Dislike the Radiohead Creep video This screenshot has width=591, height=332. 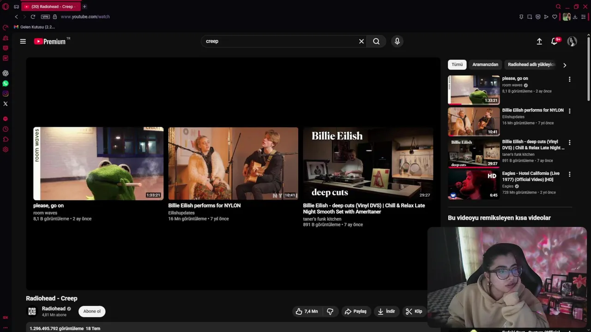tap(330, 311)
